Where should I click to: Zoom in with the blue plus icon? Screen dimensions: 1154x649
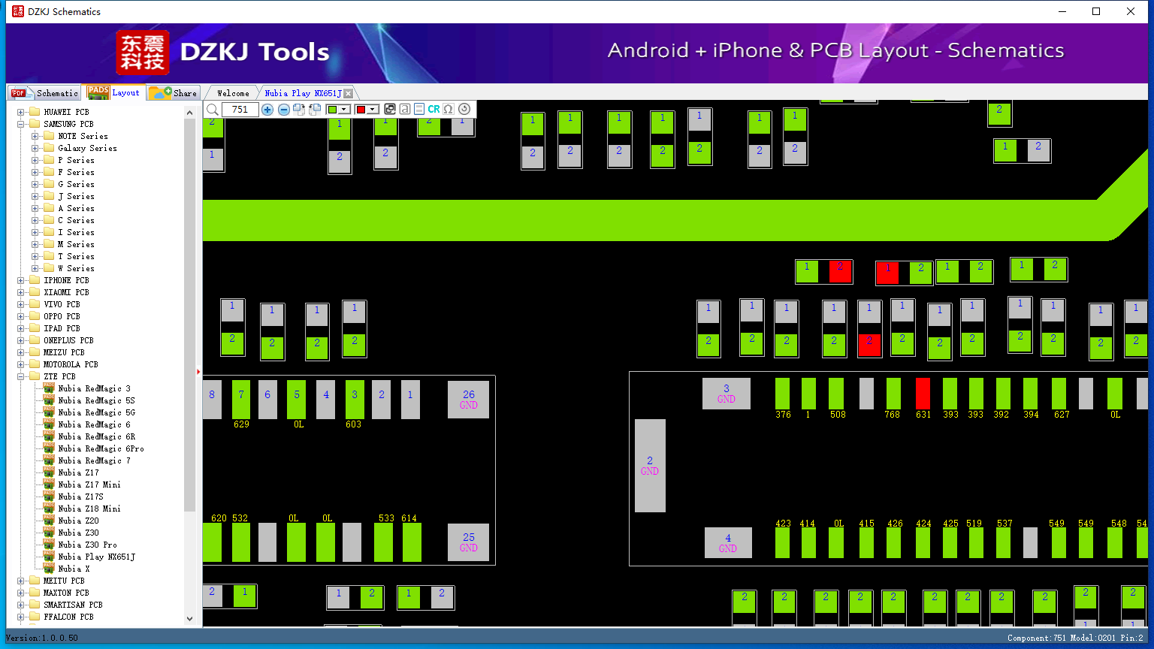[267, 110]
